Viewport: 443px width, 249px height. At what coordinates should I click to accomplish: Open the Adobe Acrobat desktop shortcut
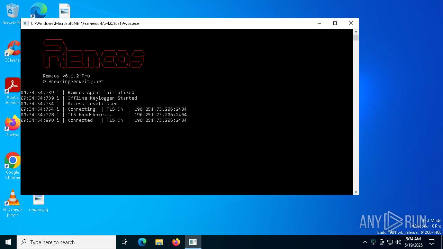pos(12,91)
